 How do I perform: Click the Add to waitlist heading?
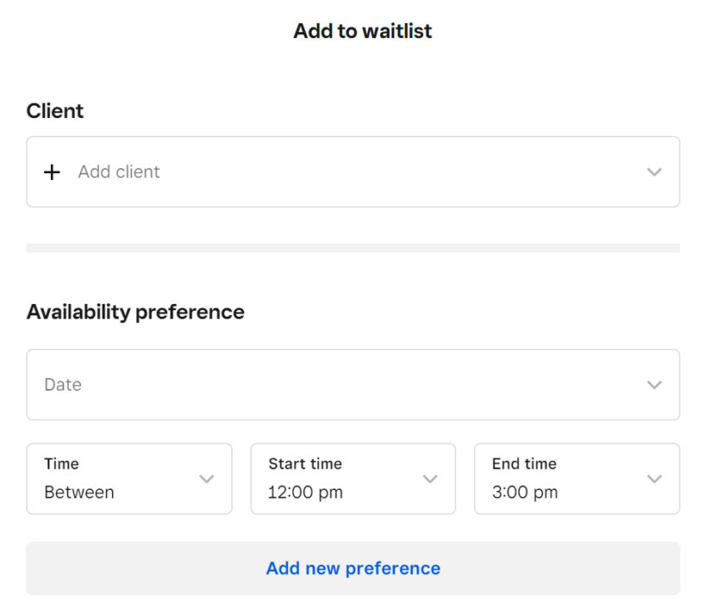(x=363, y=31)
